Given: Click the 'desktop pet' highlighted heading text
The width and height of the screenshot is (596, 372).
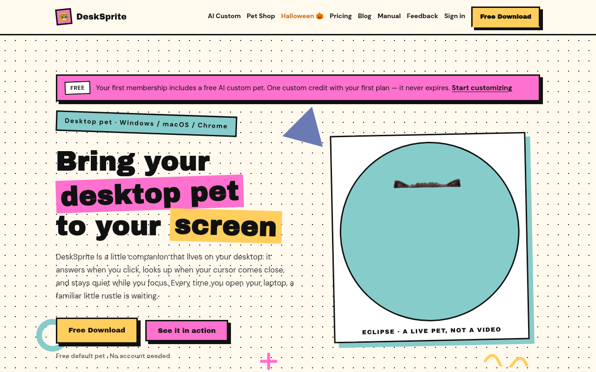Looking at the screenshot, I should coord(150,193).
